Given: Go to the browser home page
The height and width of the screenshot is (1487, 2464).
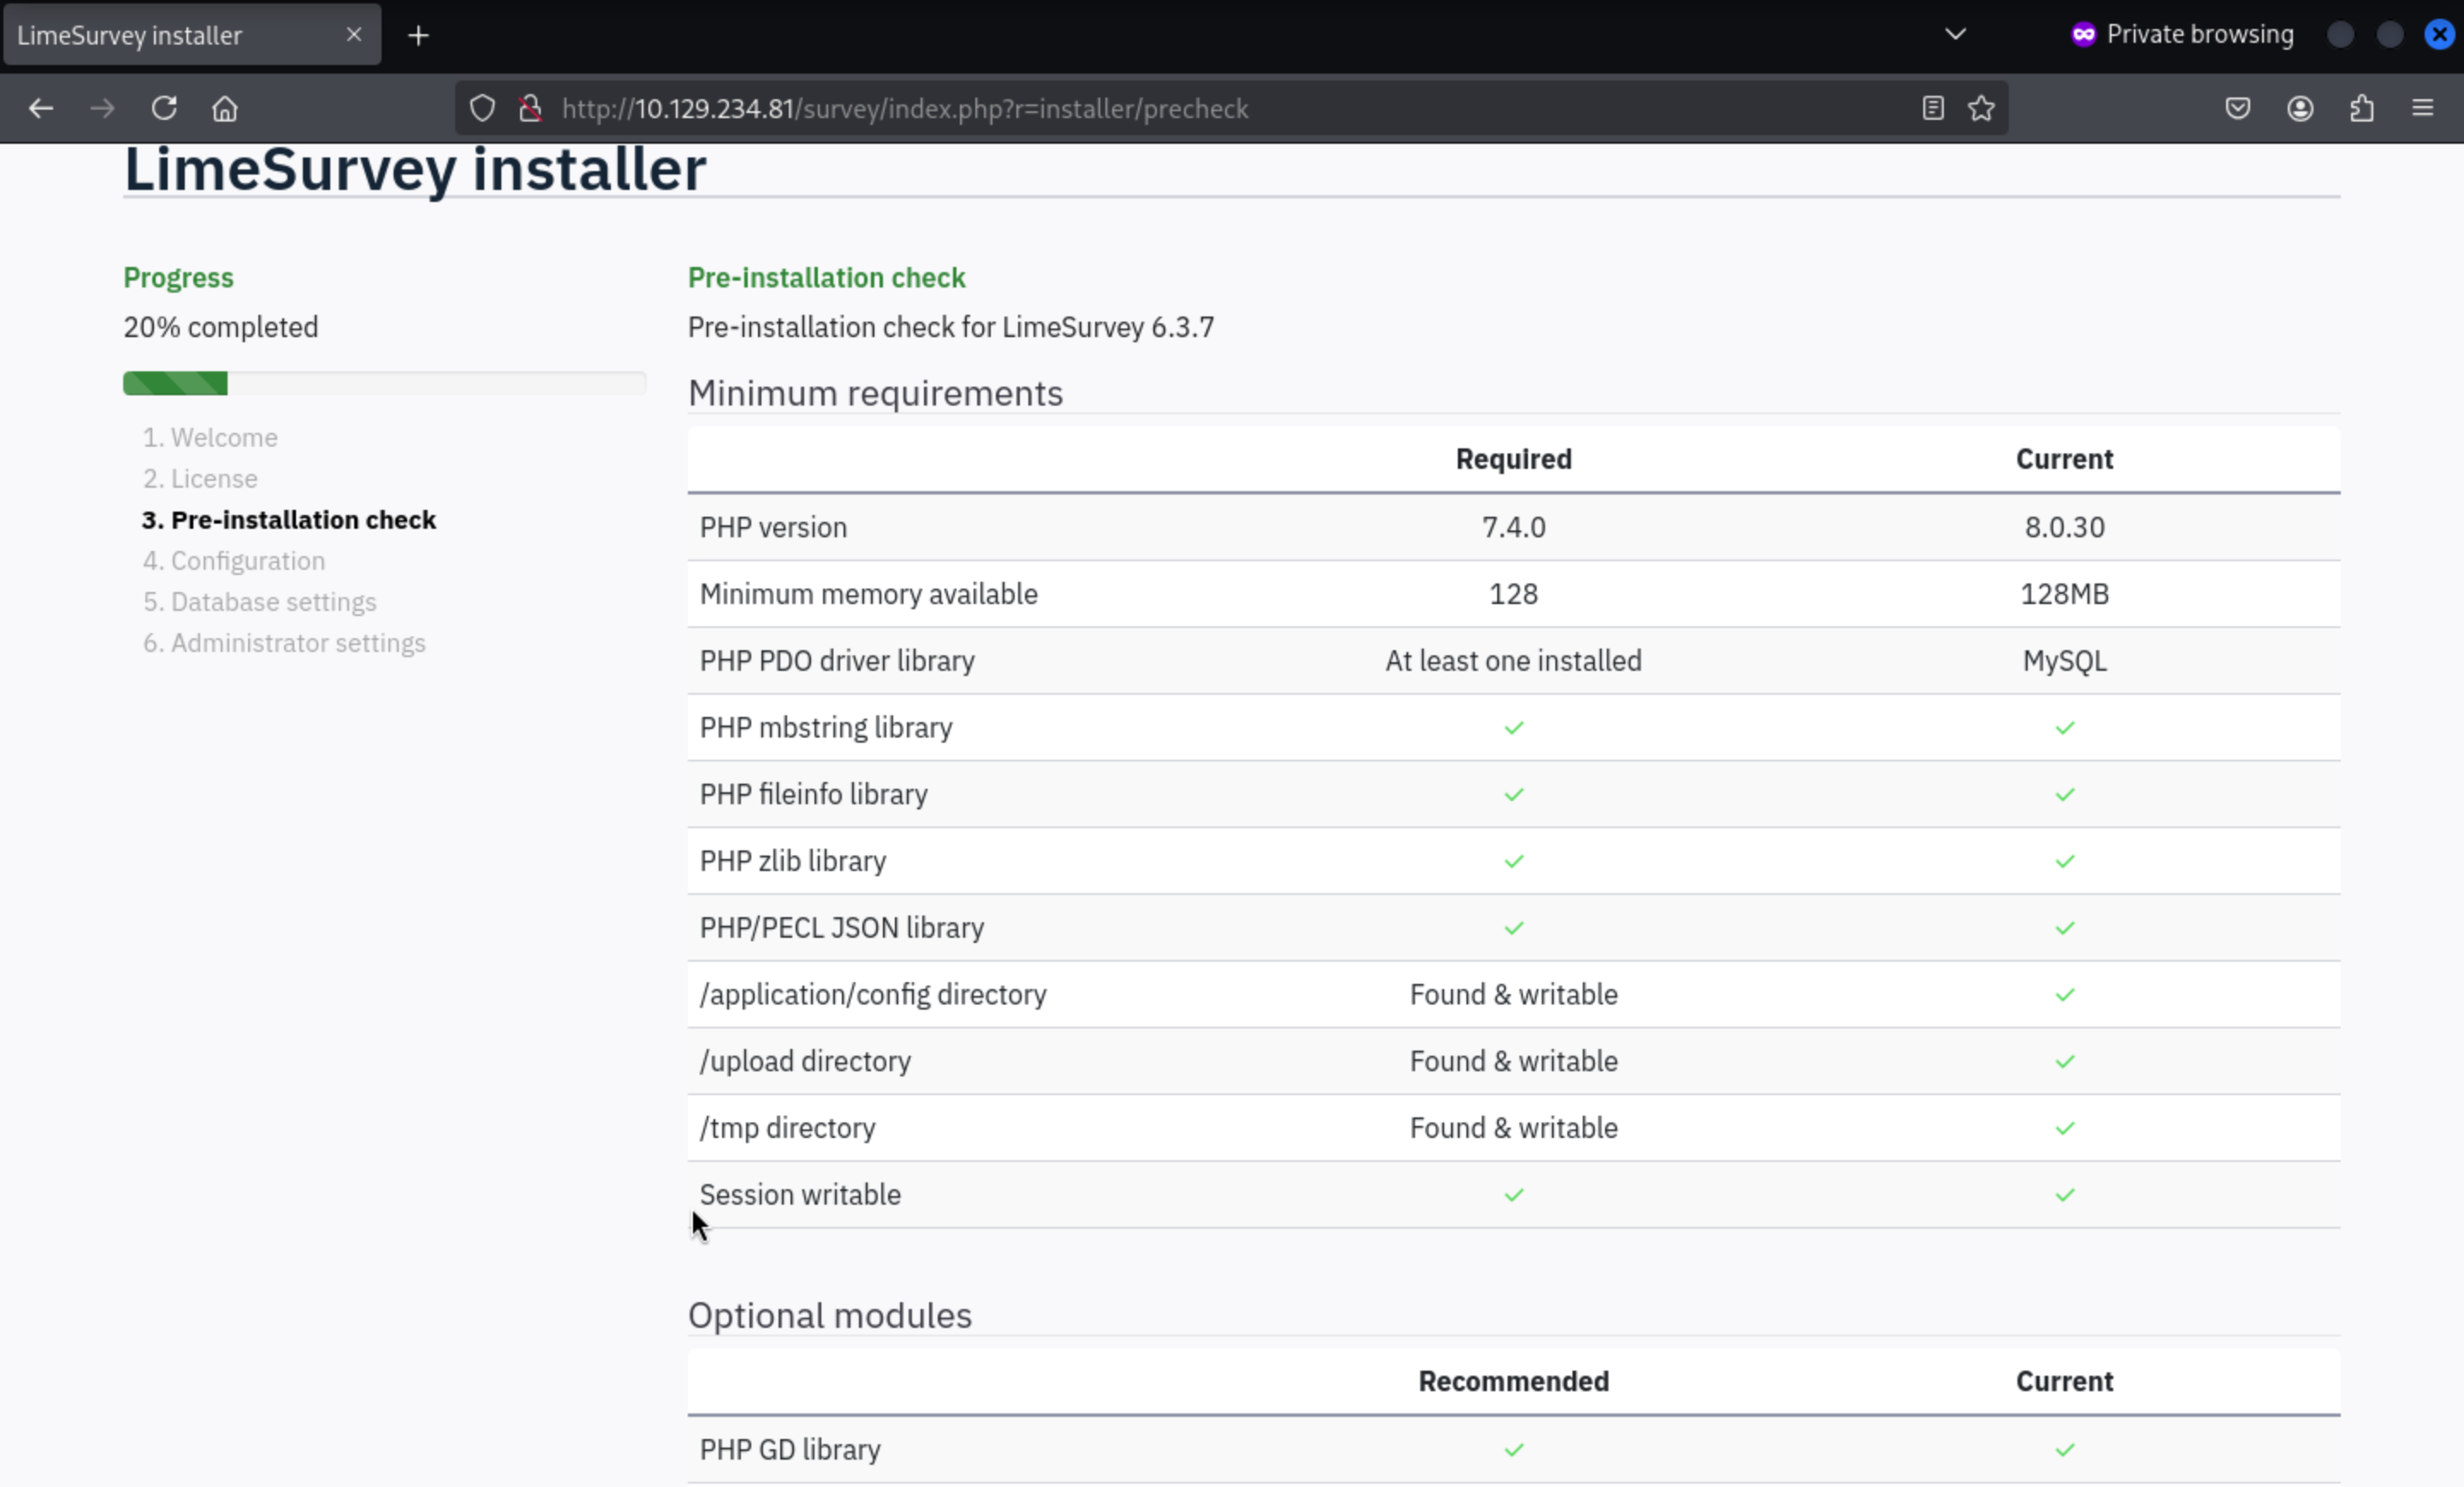Looking at the screenshot, I should 225,108.
